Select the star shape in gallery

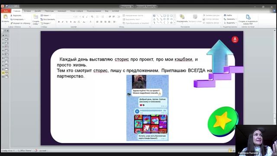(171, 23)
